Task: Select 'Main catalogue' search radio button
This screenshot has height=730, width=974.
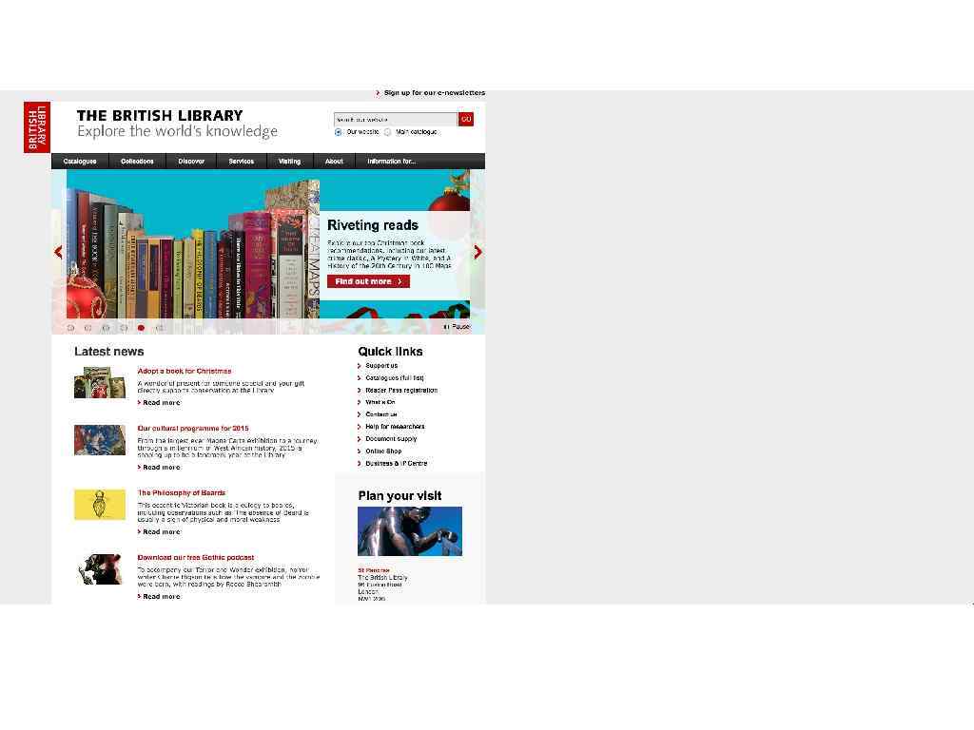Action: click(x=388, y=132)
